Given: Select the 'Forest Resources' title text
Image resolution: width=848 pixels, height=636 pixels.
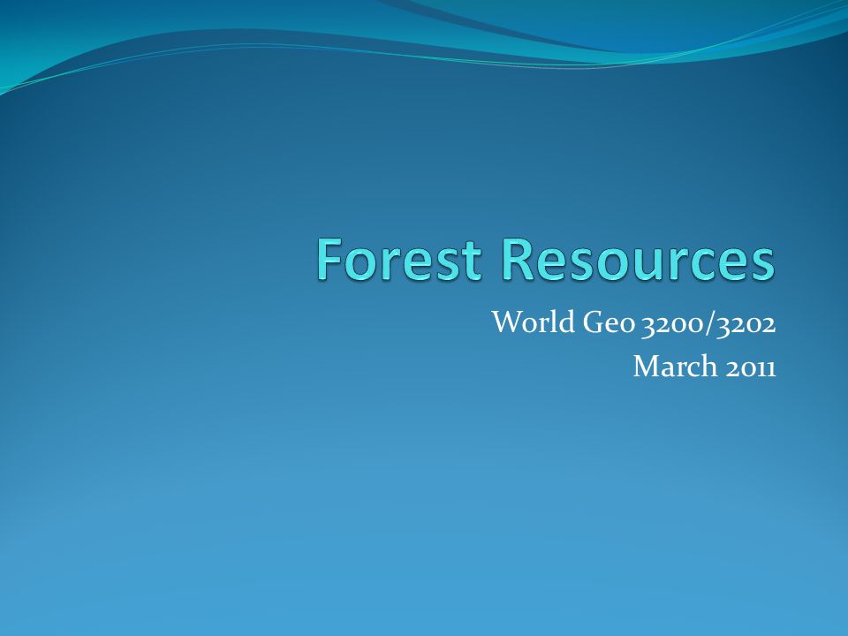Looking at the screenshot, I should pyautogui.click(x=545, y=259).
